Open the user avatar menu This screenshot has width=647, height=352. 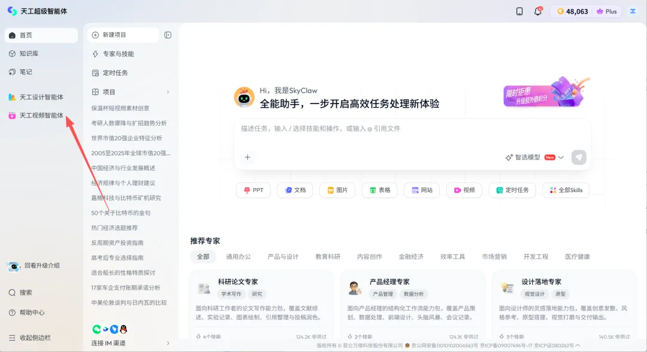pyautogui.click(x=633, y=11)
